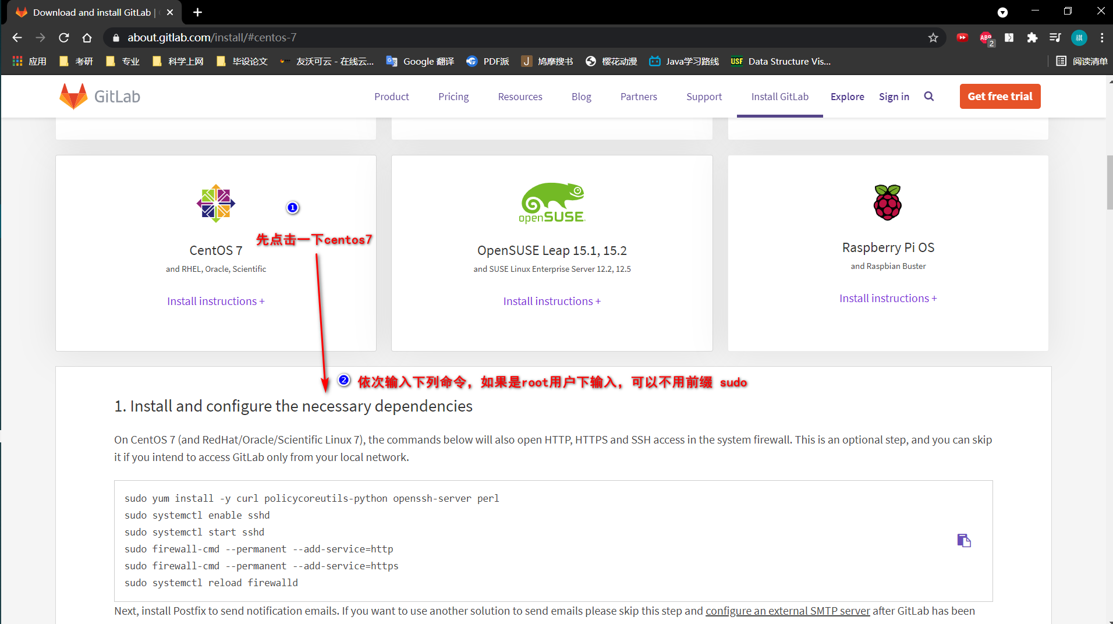Open the PDF派 bookmark
Image resolution: width=1113 pixels, height=624 pixels.
point(488,61)
